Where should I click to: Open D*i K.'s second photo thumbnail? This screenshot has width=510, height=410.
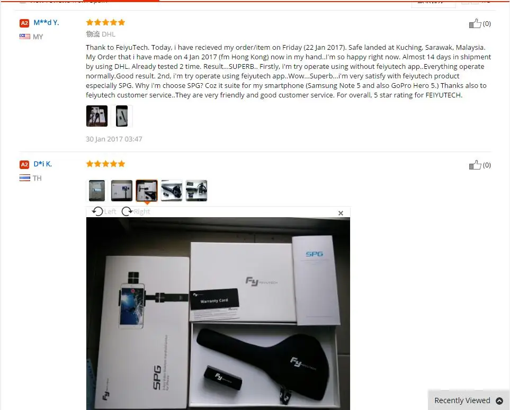point(122,191)
